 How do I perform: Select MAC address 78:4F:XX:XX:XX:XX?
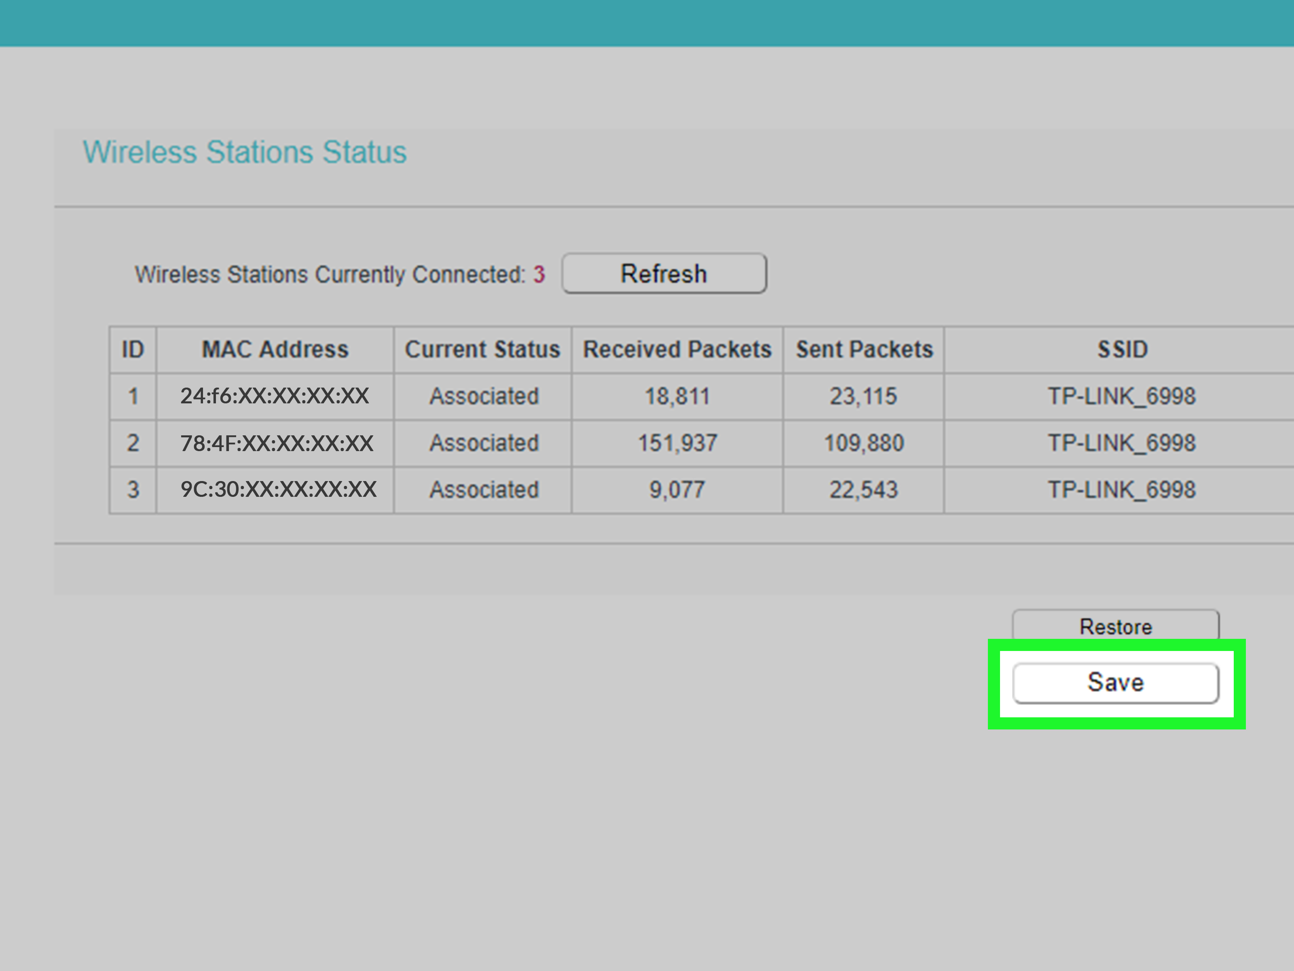pyautogui.click(x=277, y=443)
